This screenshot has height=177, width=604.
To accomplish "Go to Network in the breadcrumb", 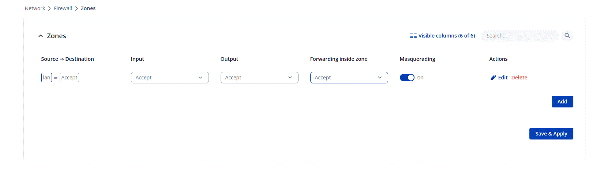I will coord(35,8).
